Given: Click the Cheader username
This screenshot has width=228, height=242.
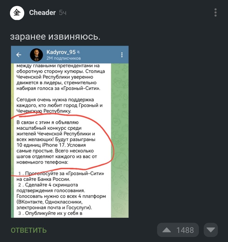Looking at the screenshot, I should pos(42,13).
